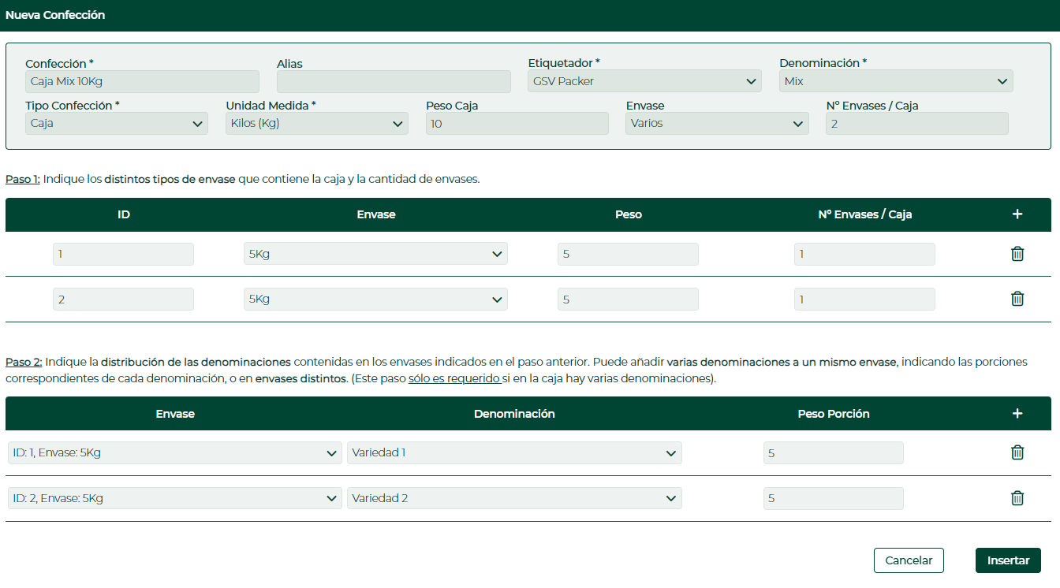Open the 'ID: 1, Envase: 5Kg' dropdown

coord(175,452)
